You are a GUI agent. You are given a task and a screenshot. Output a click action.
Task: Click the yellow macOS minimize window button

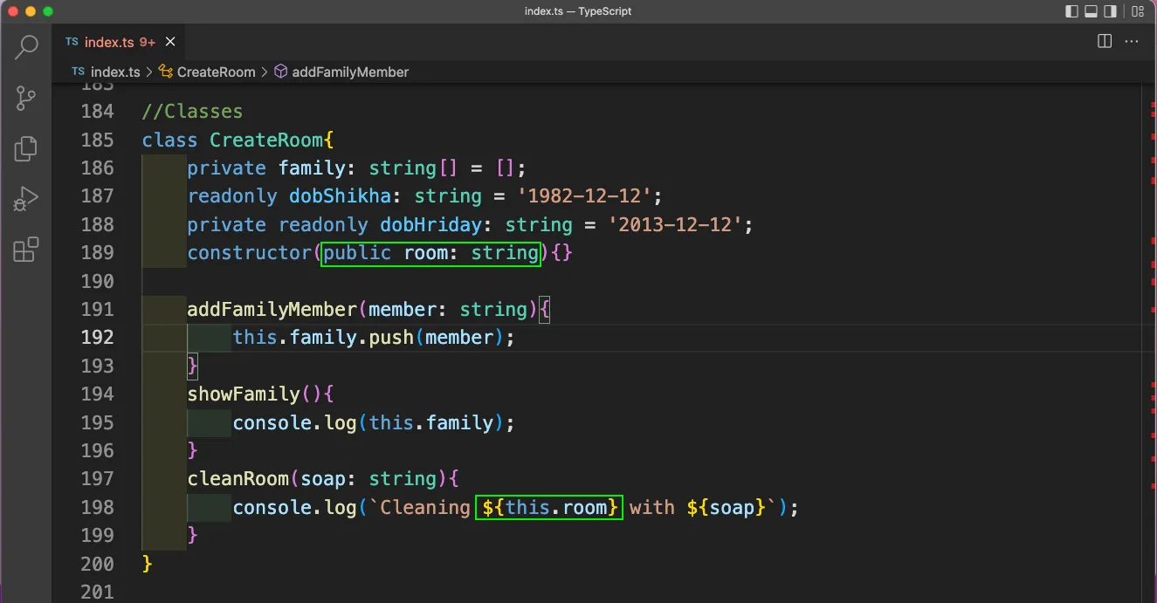[x=30, y=11]
